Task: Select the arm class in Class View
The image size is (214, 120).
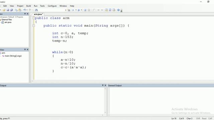Action: point(3,53)
